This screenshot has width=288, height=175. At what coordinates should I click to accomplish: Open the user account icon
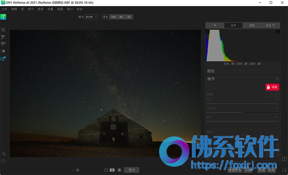click(3, 154)
